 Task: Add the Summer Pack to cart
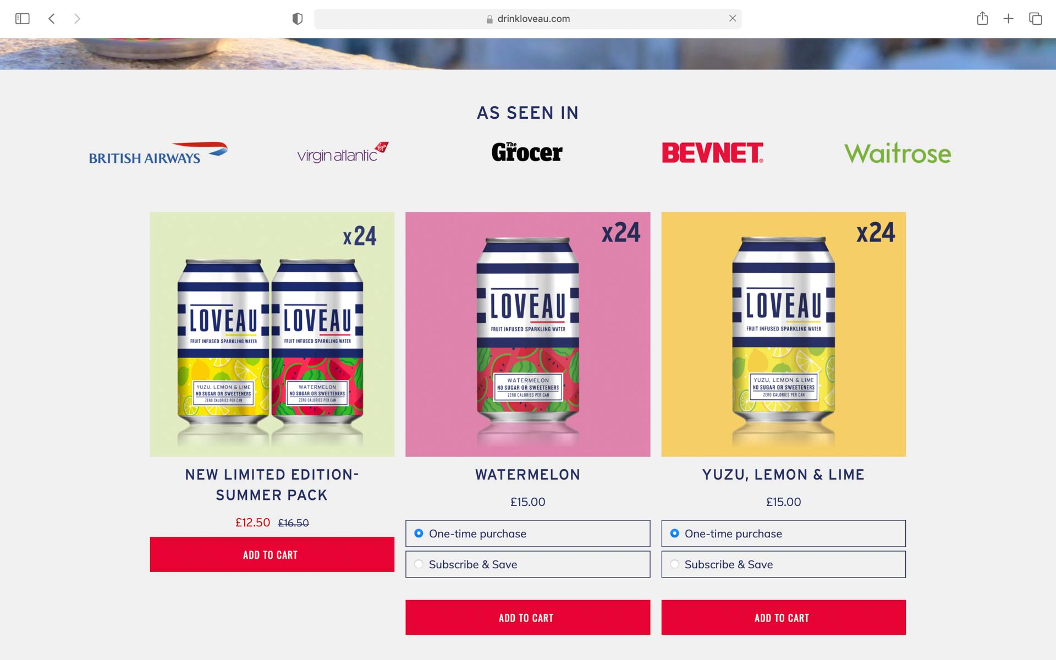point(272,554)
